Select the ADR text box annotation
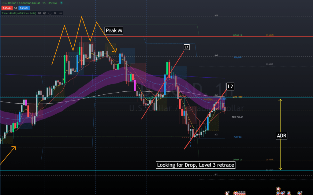This screenshot has width=313, height=195. point(281,136)
